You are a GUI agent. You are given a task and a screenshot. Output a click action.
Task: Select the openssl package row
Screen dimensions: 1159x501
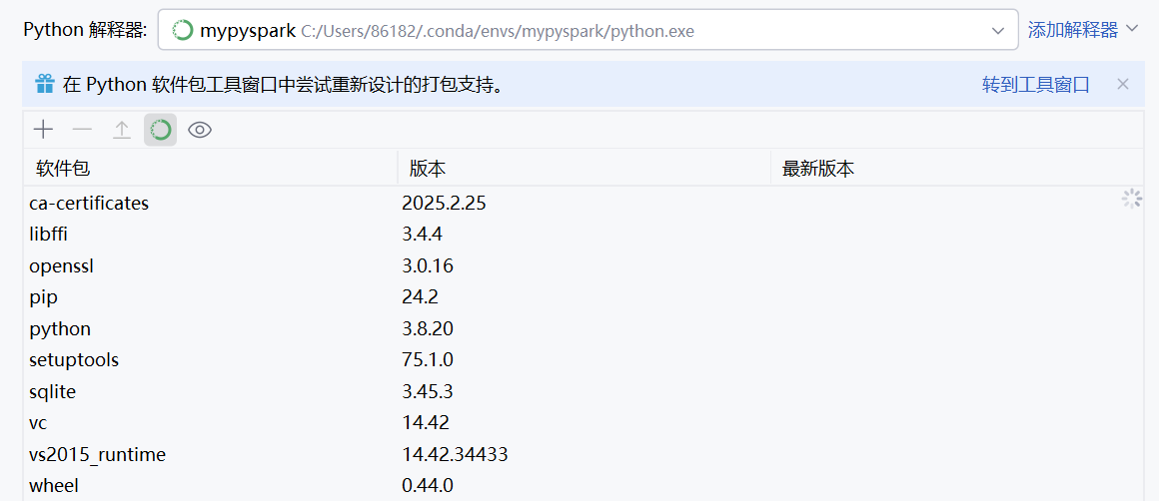[x=583, y=265]
